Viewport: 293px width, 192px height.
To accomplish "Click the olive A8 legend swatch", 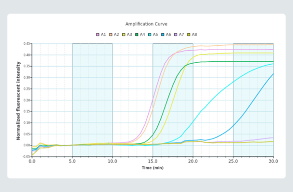I will [189, 35].
